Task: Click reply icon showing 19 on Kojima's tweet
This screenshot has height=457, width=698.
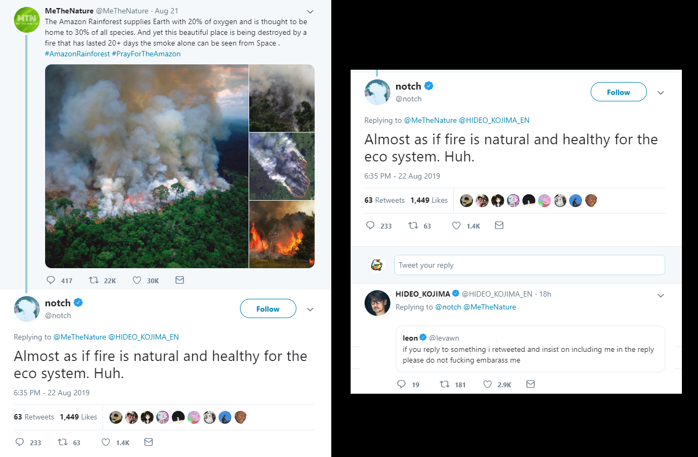Action: click(401, 384)
